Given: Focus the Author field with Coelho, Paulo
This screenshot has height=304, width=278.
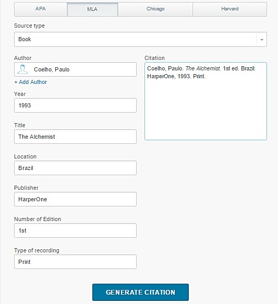Looking at the screenshot, I should point(75,69).
